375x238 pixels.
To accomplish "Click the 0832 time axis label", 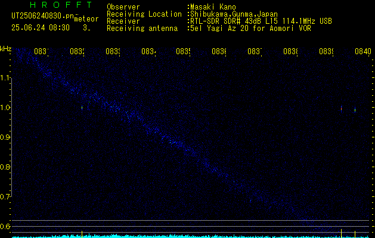I will (x=77, y=51).
